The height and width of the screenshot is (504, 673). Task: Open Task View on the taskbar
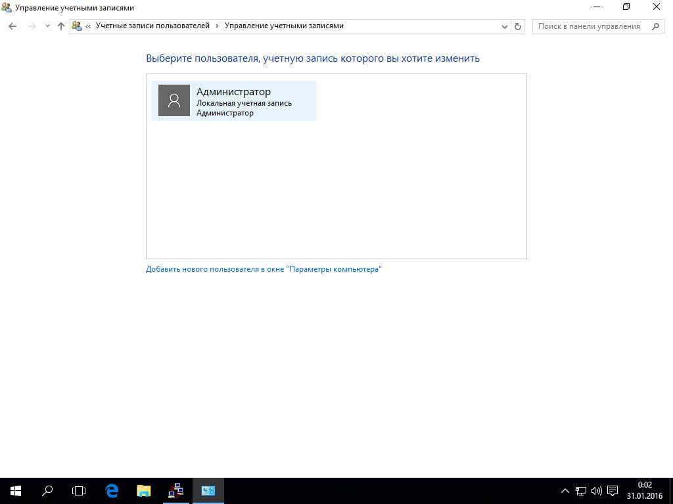79,491
